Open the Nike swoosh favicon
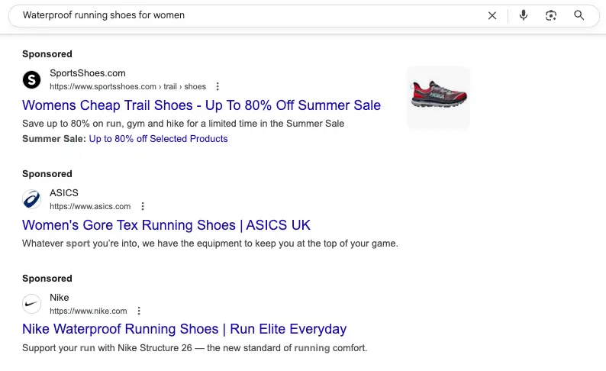Screen dimensions: 606x371 tap(32, 304)
